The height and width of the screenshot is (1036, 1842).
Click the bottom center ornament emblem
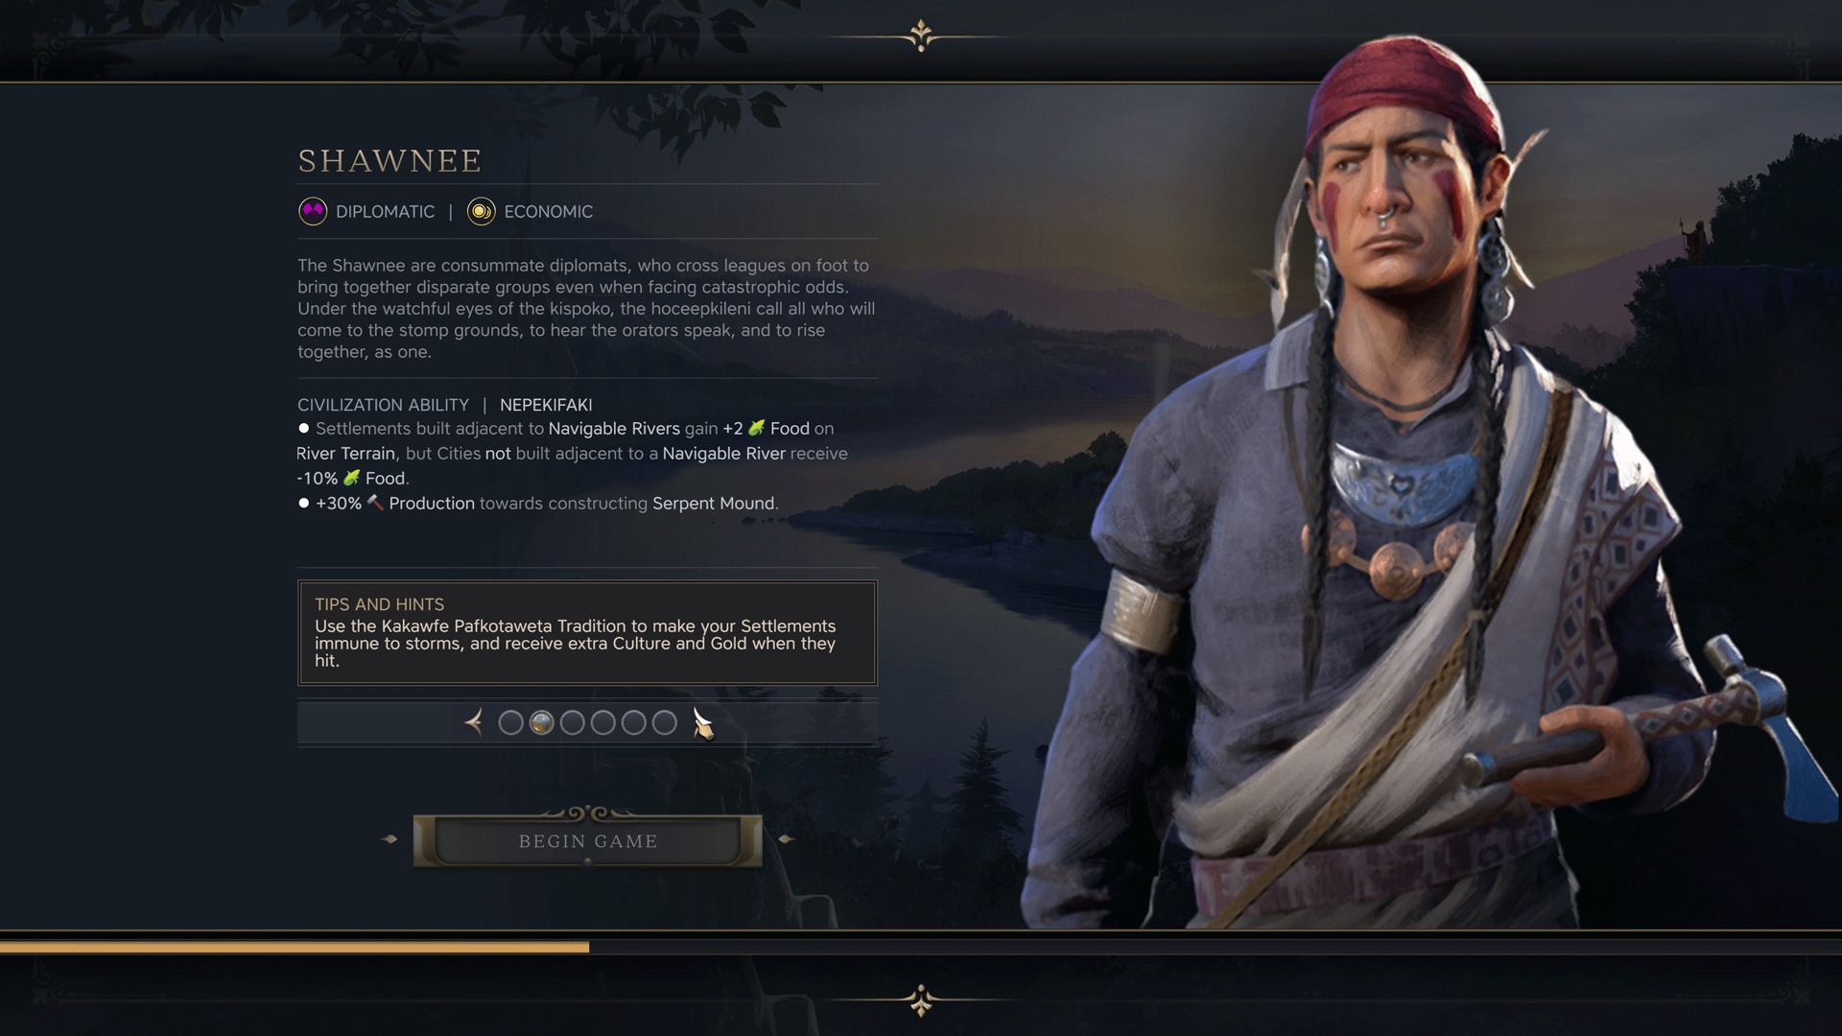921,1001
